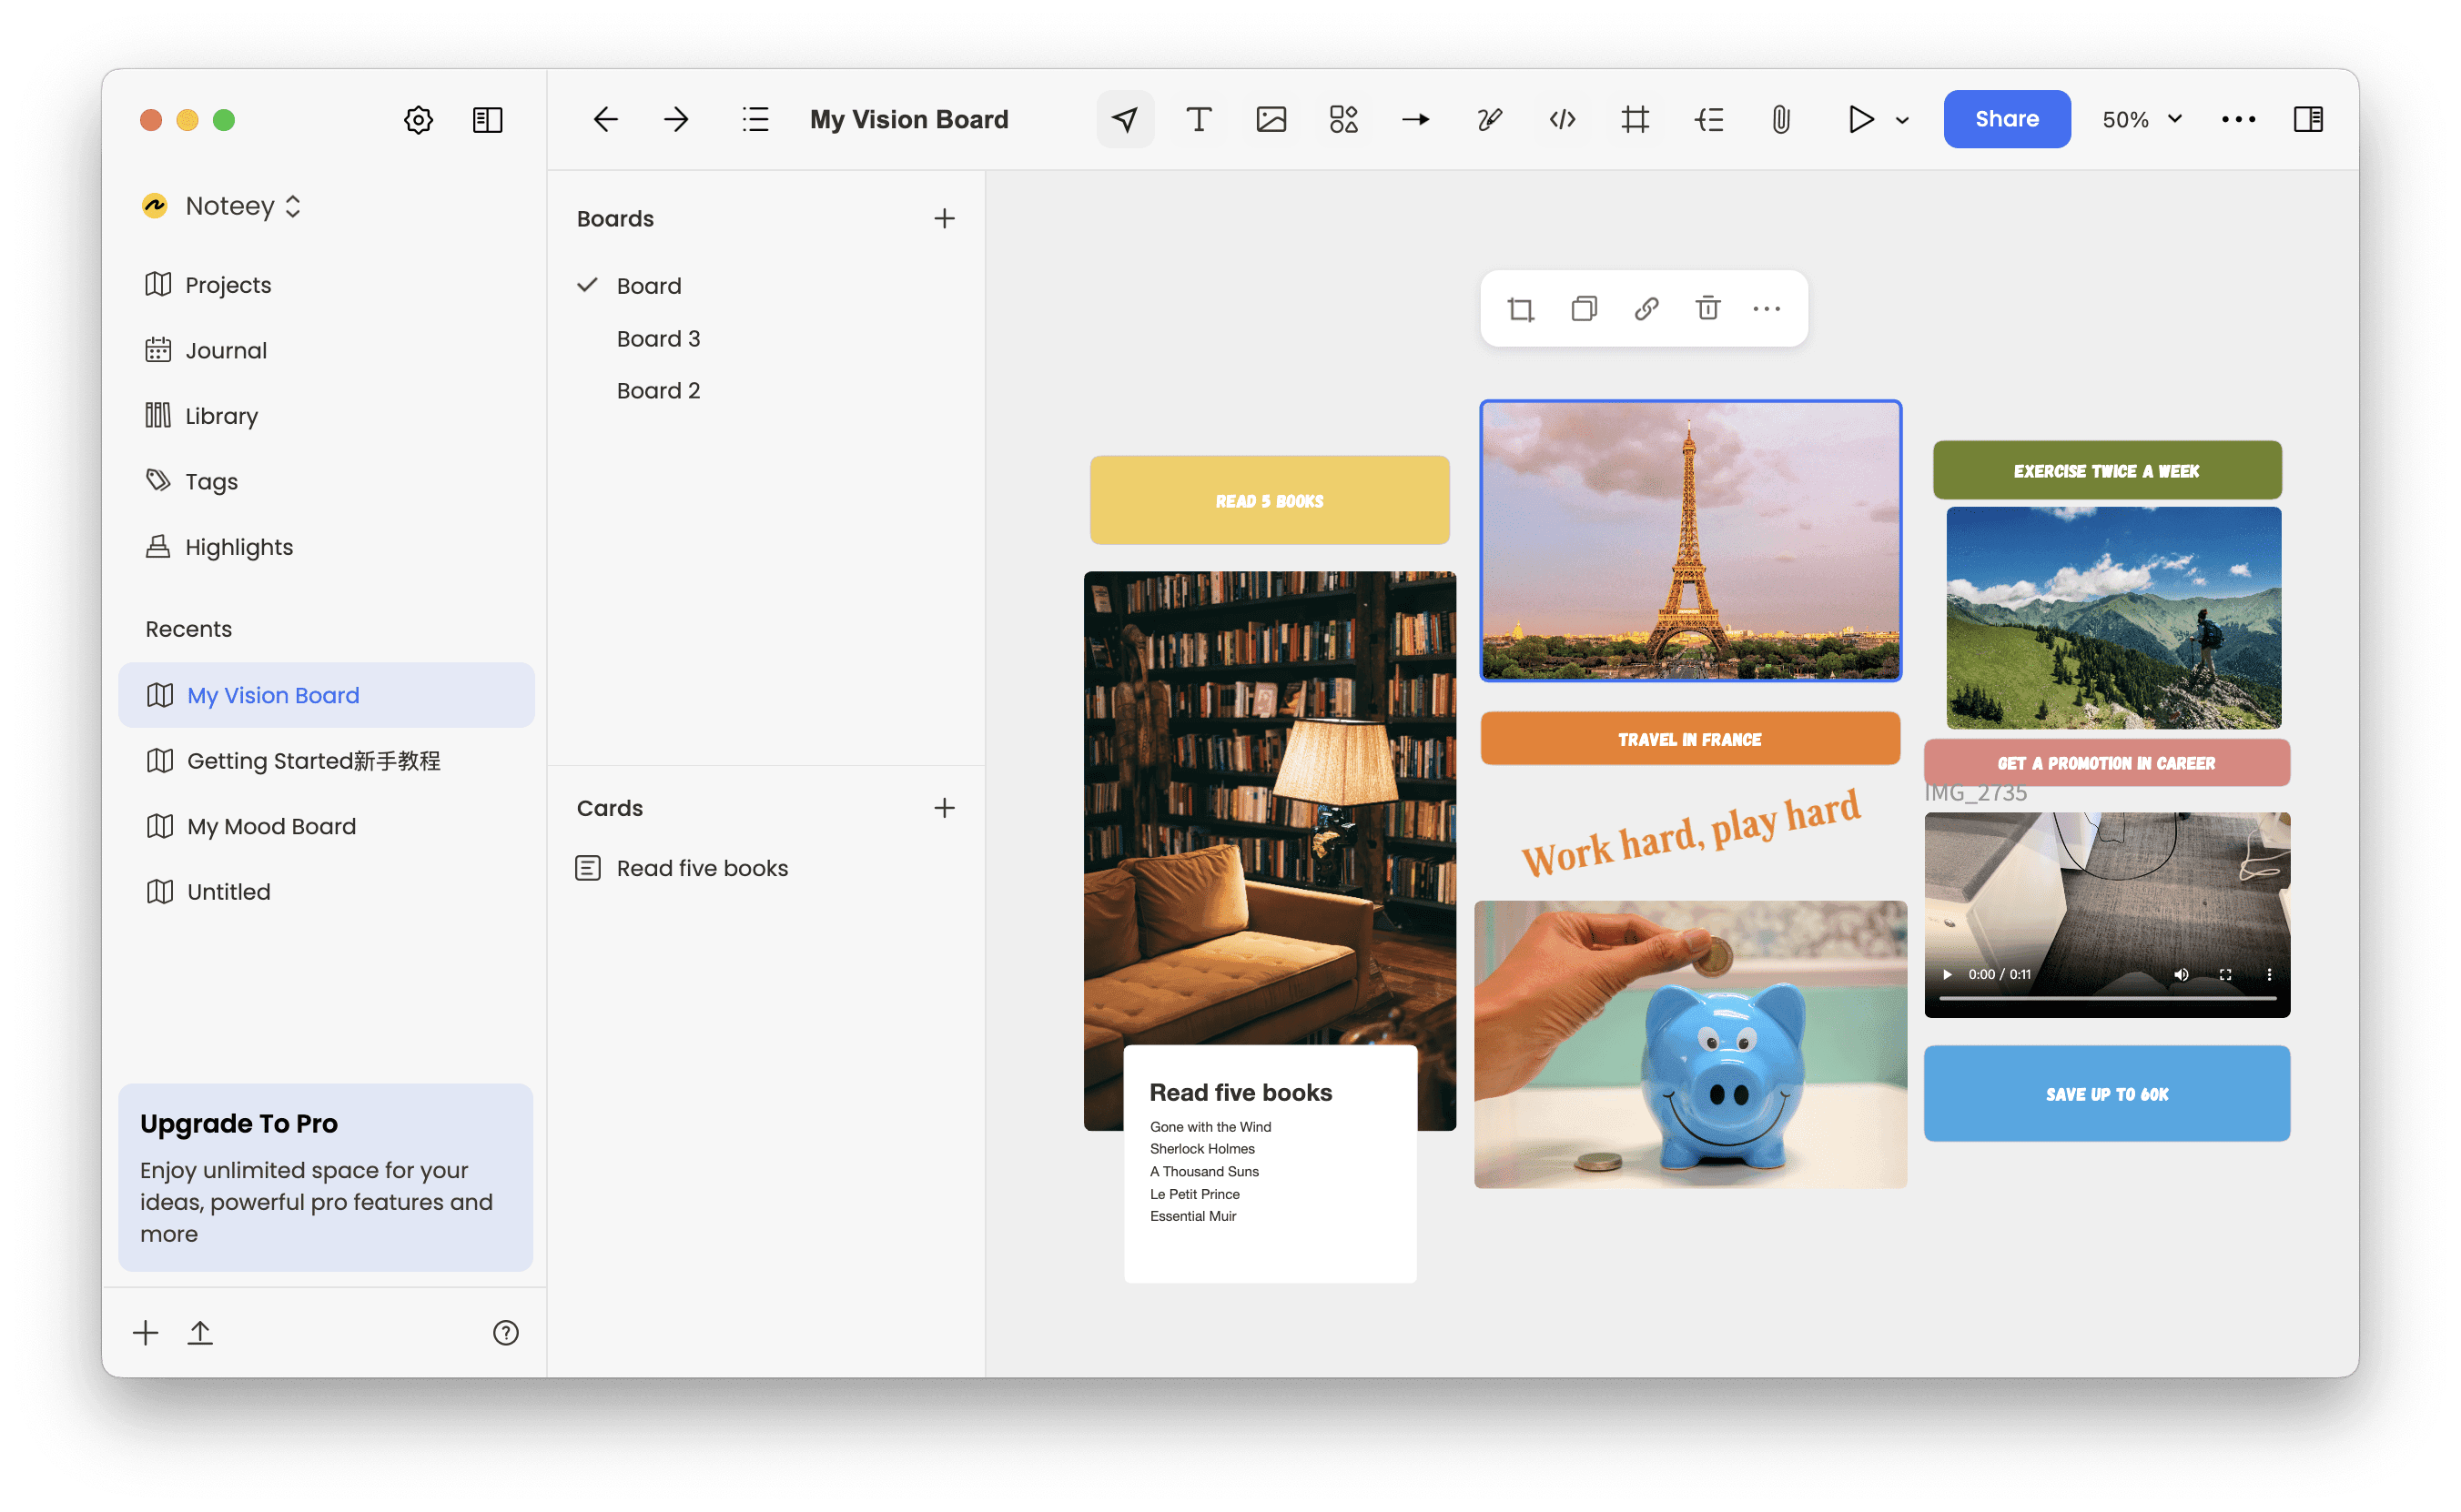
Task: Open Tags in the sidebar
Action: (191, 481)
